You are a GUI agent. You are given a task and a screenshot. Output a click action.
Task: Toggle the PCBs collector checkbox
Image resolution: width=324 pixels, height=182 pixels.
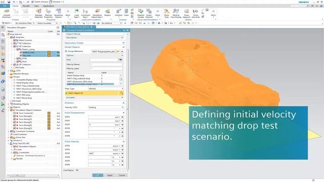coord(18,59)
